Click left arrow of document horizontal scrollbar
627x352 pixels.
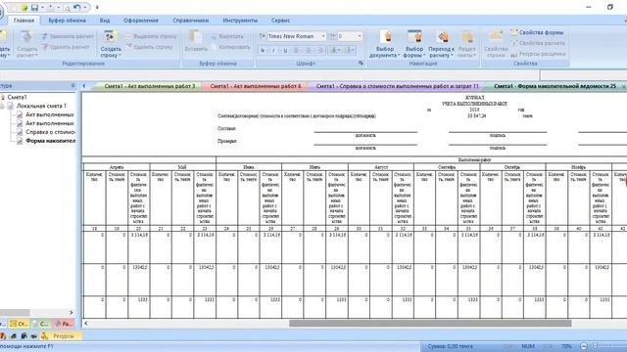[86, 324]
